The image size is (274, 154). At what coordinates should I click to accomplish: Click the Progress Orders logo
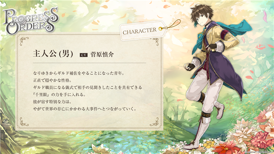click(30, 21)
